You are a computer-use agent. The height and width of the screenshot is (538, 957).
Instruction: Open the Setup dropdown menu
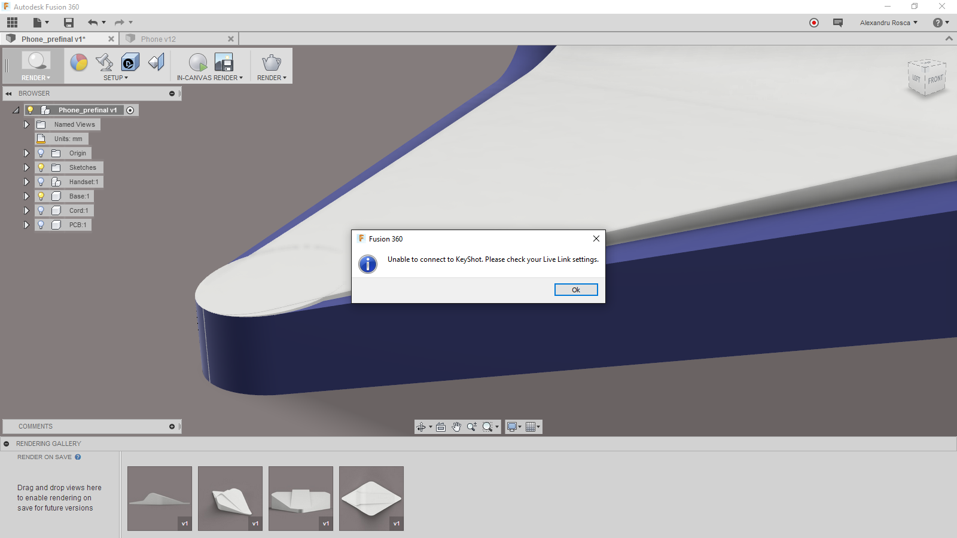pyautogui.click(x=115, y=78)
